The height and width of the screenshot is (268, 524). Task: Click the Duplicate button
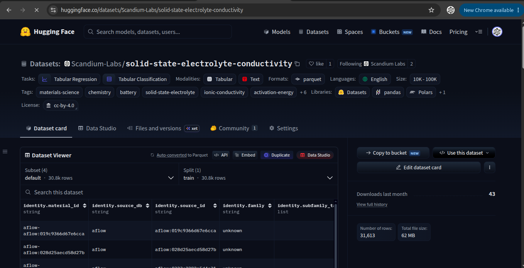pyautogui.click(x=277, y=155)
